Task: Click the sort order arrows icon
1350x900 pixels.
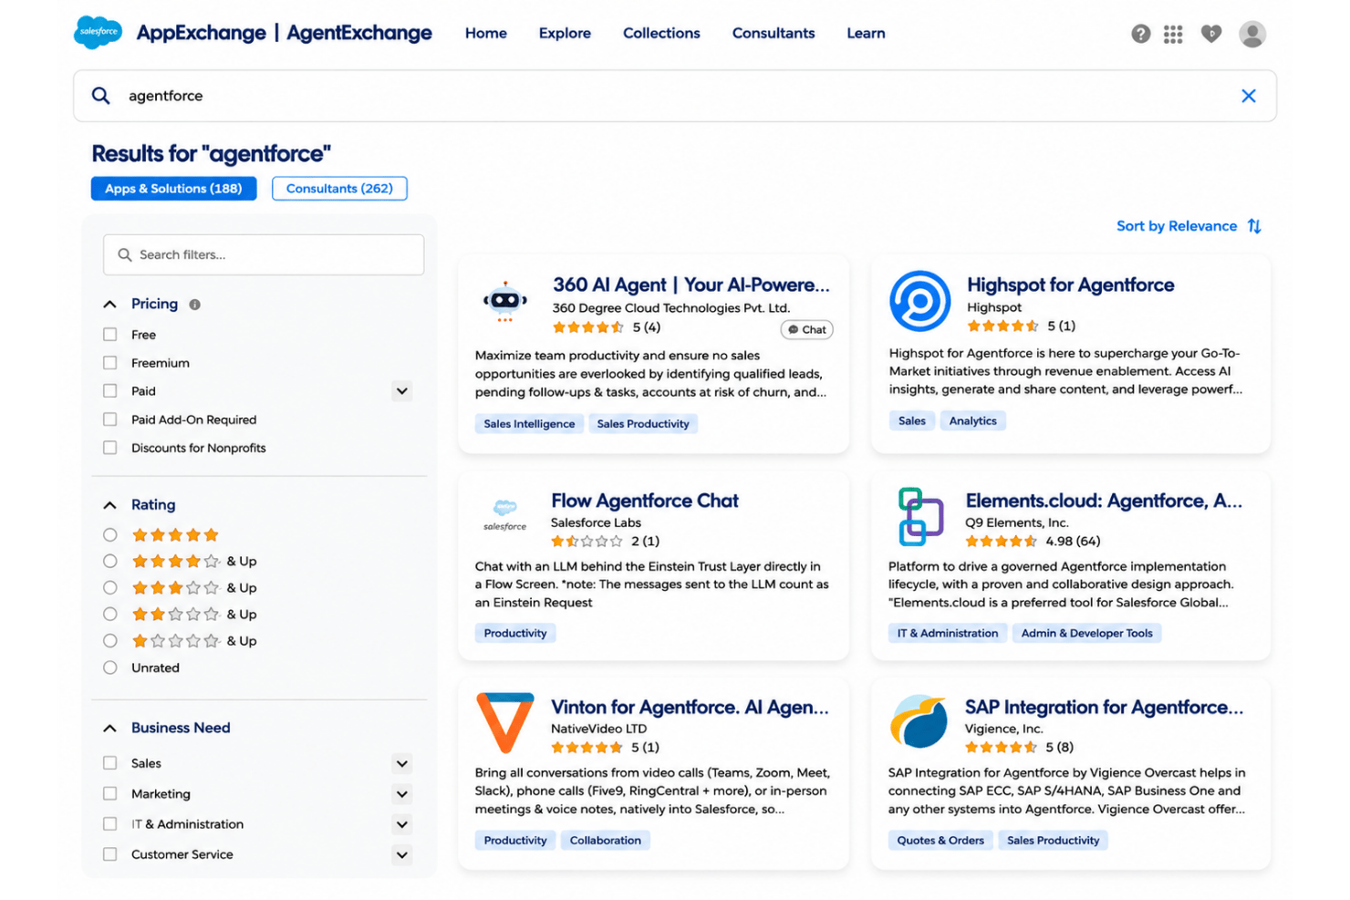Action: pyautogui.click(x=1254, y=226)
